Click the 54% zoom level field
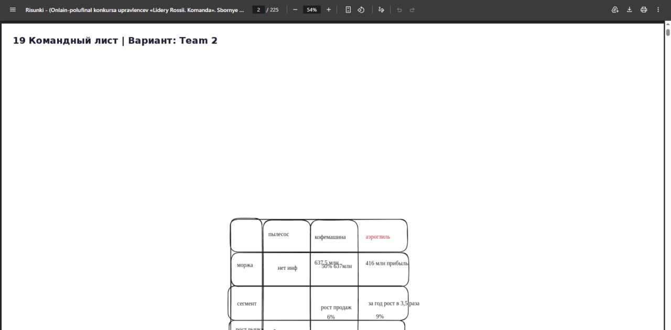Screen dimensions: 671x330 312,9
